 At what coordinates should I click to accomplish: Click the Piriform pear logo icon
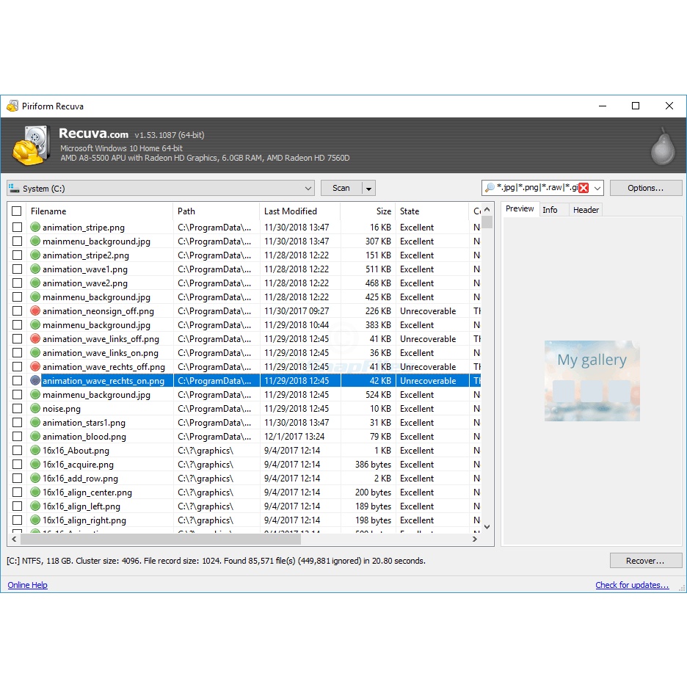coord(662,145)
